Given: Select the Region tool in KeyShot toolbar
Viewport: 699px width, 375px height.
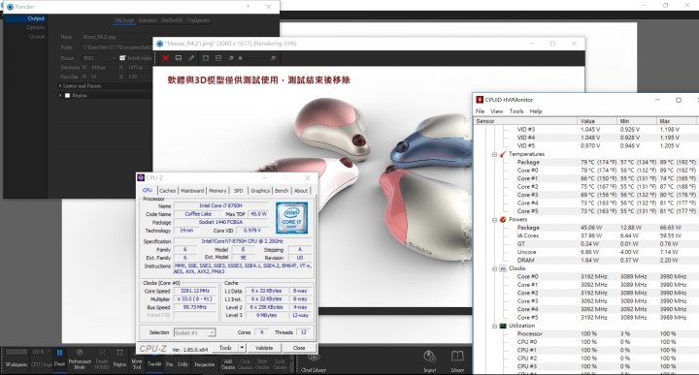Looking at the screenshot, I should point(119,358).
